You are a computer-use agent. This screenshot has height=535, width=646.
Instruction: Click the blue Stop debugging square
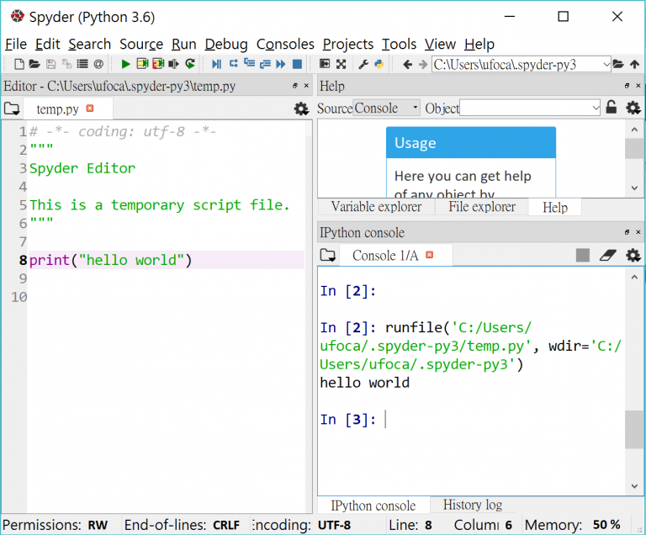[x=297, y=64]
